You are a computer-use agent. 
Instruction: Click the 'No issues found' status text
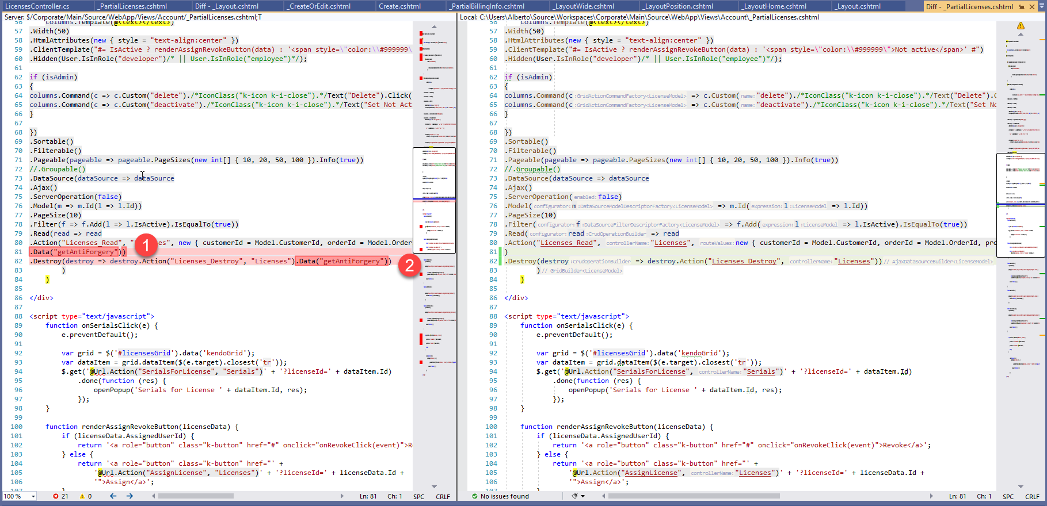pyautogui.click(x=505, y=496)
